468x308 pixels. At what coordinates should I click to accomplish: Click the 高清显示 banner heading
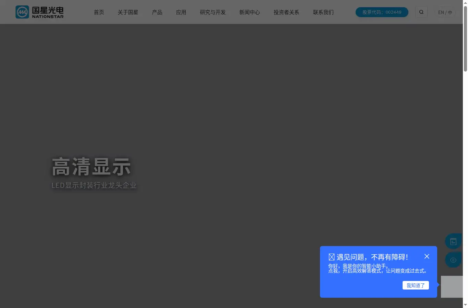point(91,167)
